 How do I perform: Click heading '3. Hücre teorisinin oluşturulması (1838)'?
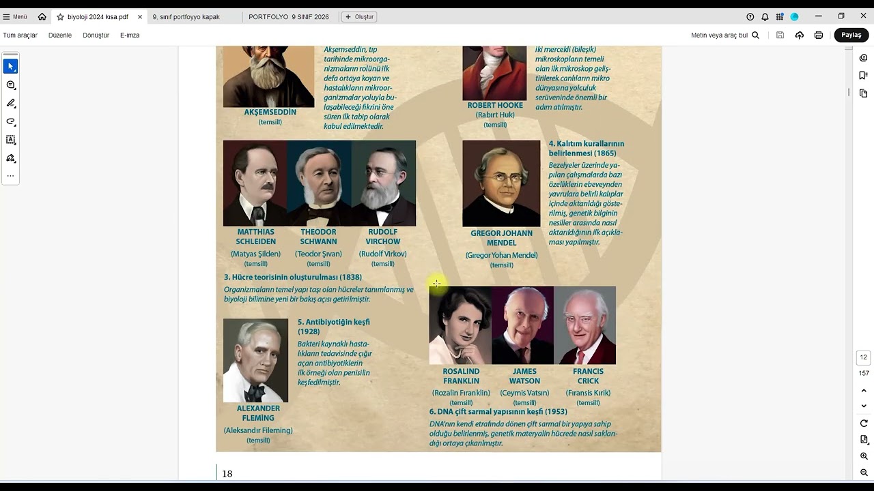(x=293, y=278)
